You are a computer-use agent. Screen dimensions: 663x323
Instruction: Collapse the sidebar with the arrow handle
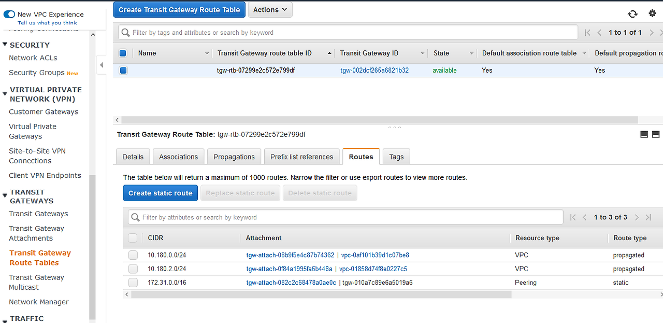tap(102, 65)
